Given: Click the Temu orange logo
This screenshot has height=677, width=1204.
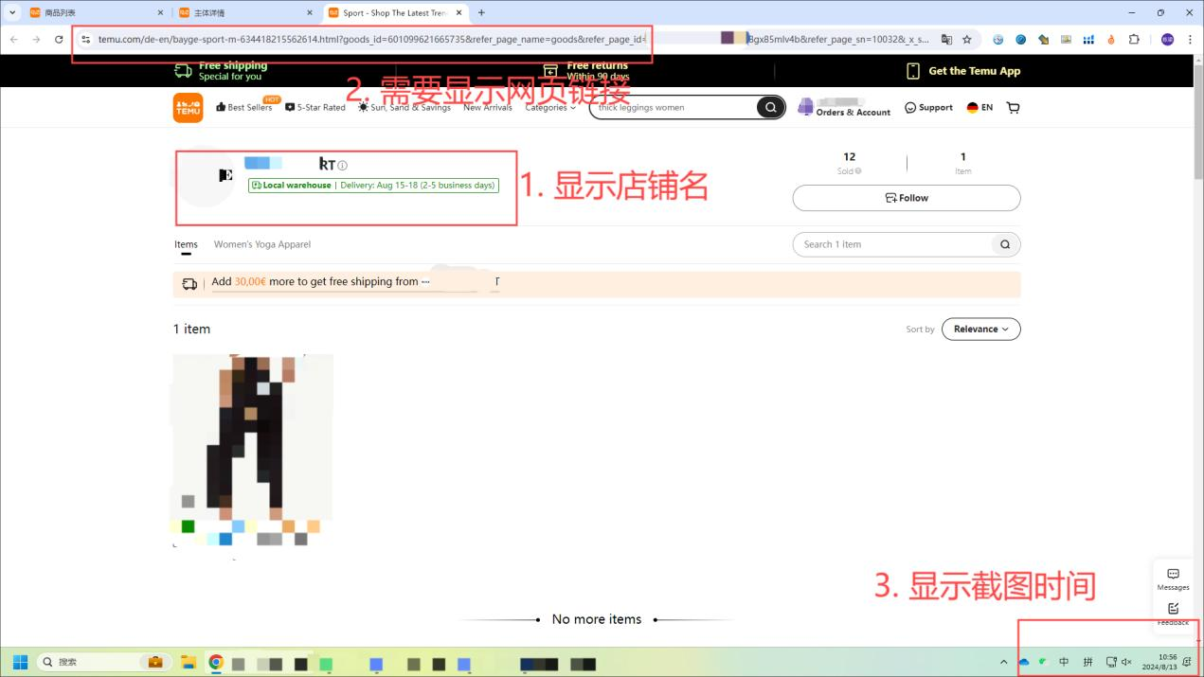Looking at the screenshot, I should 188,107.
